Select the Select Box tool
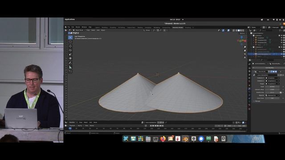This screenshot has width=285, height=160. tap(70, 37)
